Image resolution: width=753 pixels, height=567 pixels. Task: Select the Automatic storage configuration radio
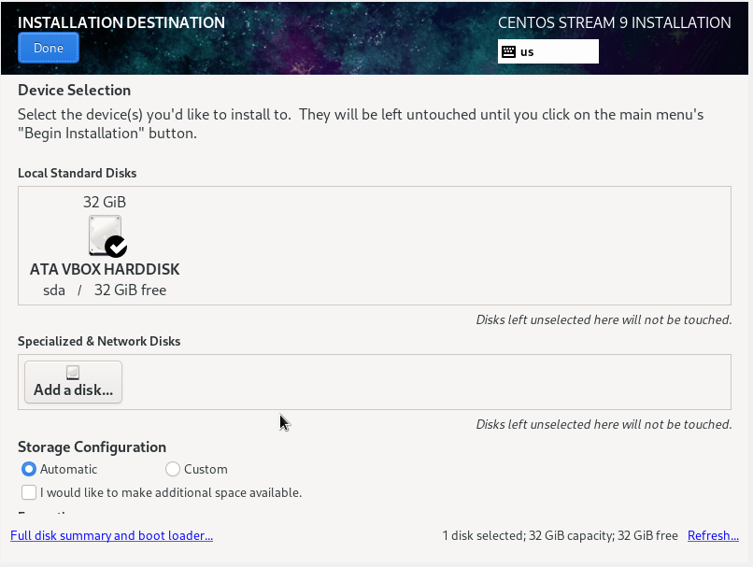click(29, 469)
